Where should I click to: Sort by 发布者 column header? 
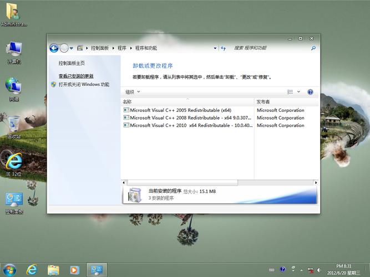[x=286, y=102]
